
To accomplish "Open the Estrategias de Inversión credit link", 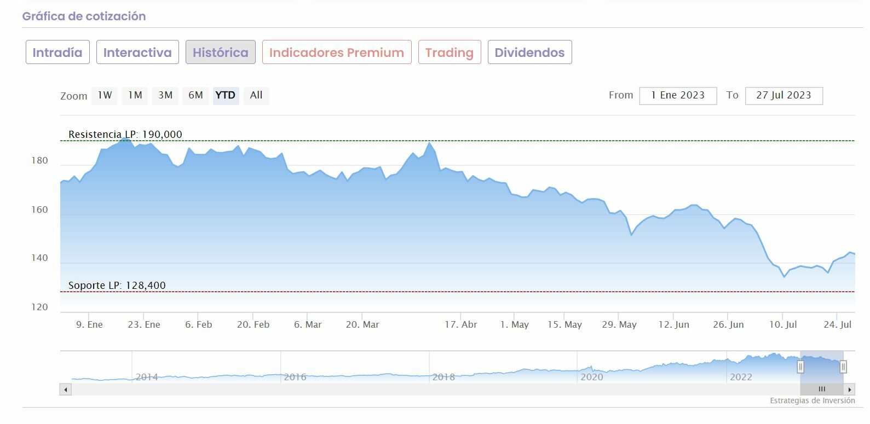I will [812, 400].
